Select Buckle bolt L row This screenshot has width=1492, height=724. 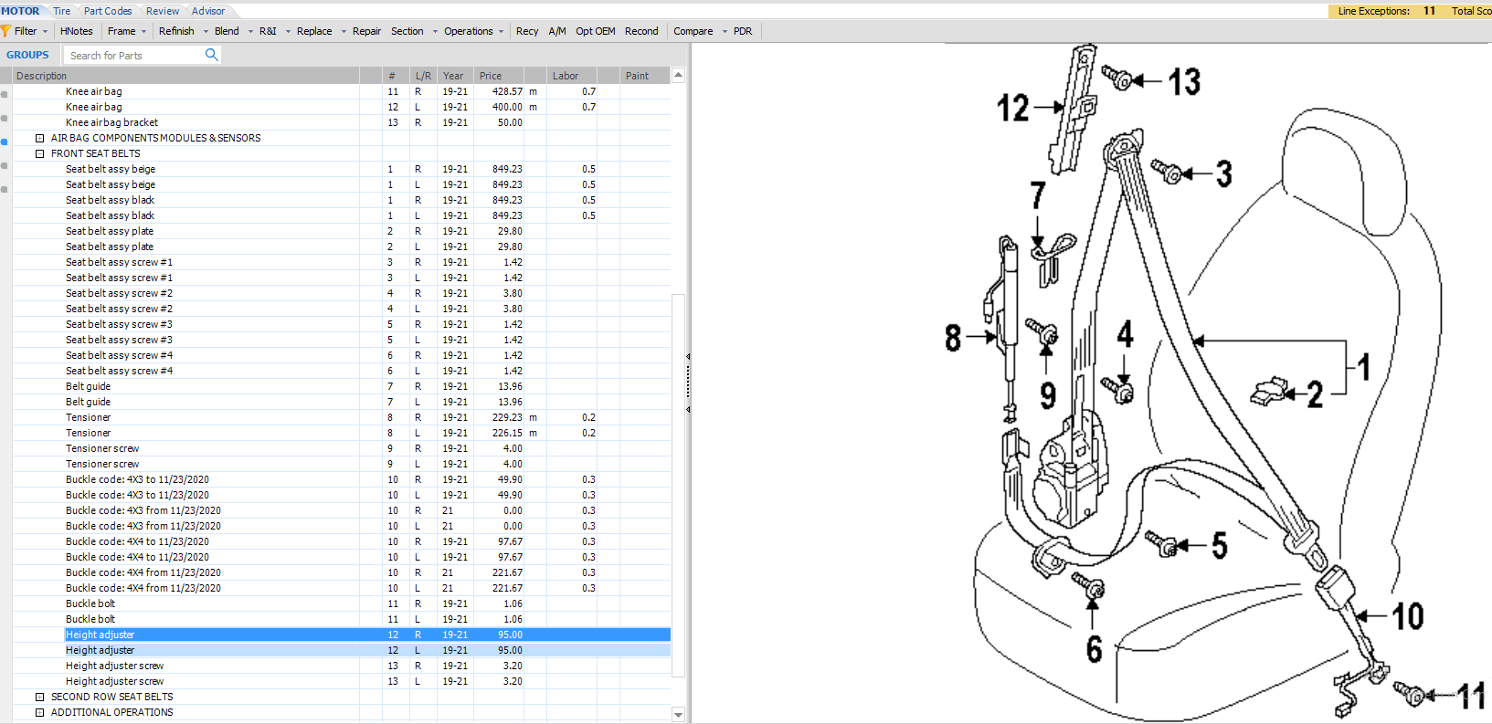[342, 619]
